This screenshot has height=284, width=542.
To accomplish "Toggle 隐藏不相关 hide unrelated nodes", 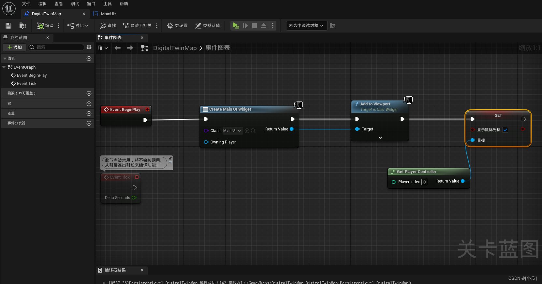I will (137, 26).
